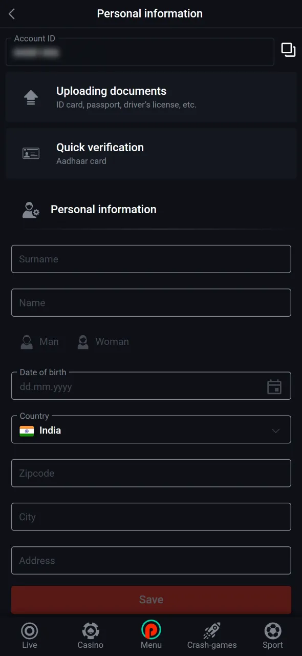Click the Quick verification ID card icon
The image size is (302, 656).
(31, 153)
